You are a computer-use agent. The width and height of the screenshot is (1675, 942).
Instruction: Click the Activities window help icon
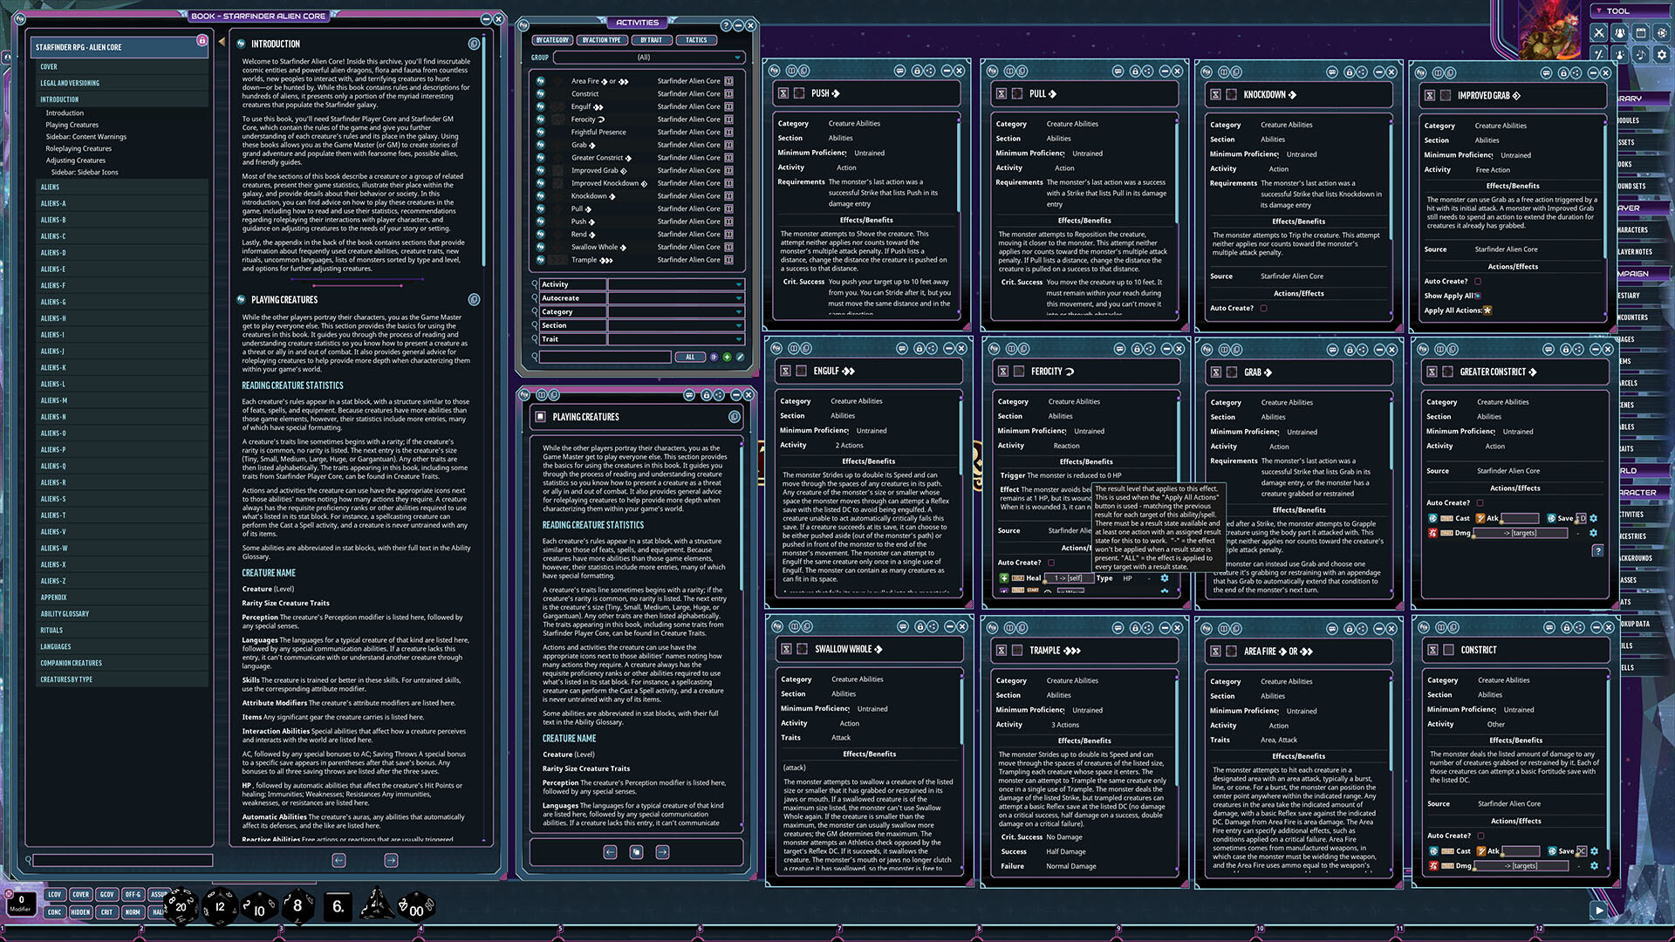pos(725,25)
